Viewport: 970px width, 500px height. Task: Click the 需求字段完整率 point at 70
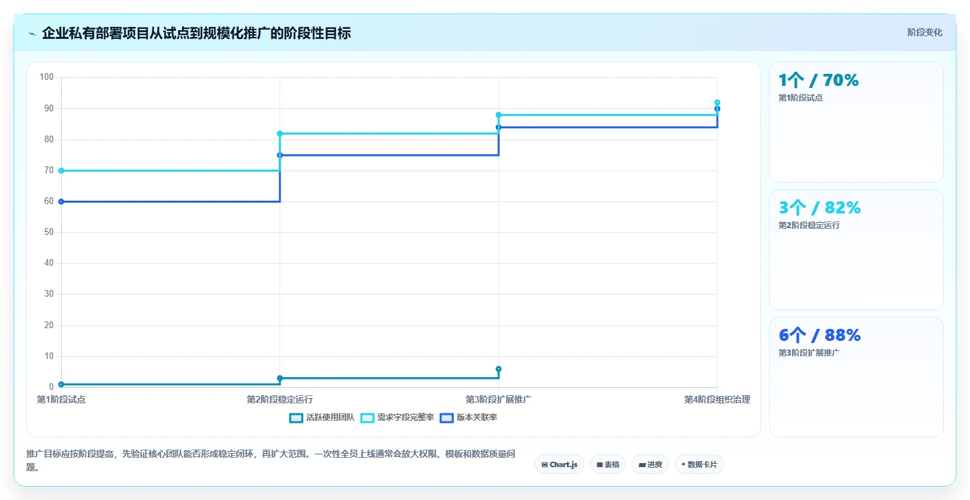pyautogui.click(x=61, y=170)
